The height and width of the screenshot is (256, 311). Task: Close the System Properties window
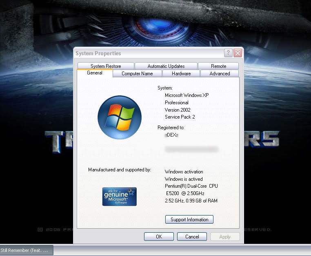pyautogui.click(x=238, y=53)
